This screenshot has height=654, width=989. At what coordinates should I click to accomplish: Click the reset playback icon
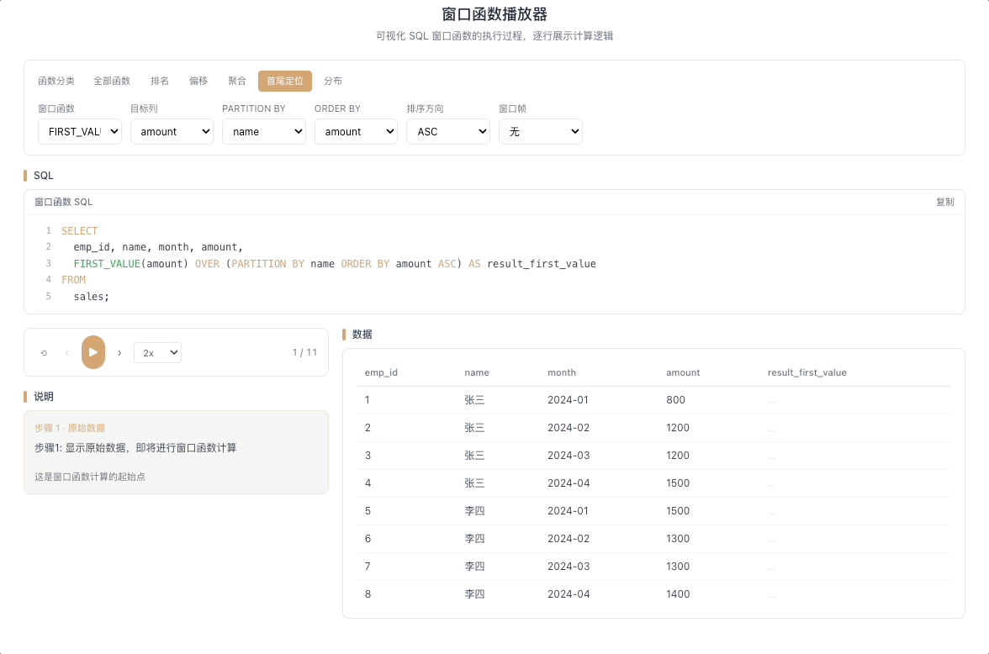click(x=44, y=352)
